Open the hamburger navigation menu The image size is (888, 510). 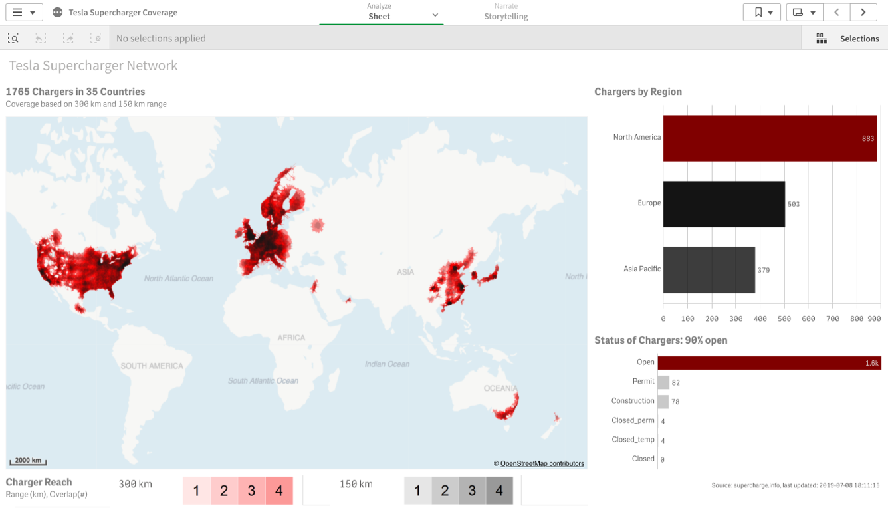[24, 12]
